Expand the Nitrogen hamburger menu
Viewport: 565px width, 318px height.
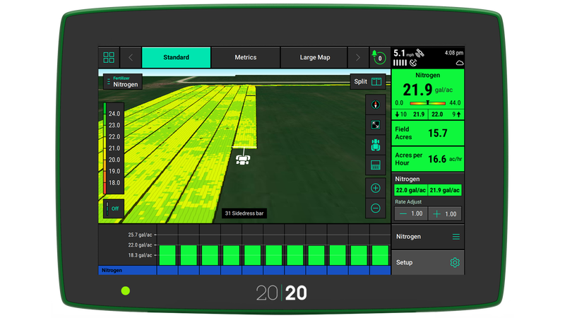(x=456, y=237)
